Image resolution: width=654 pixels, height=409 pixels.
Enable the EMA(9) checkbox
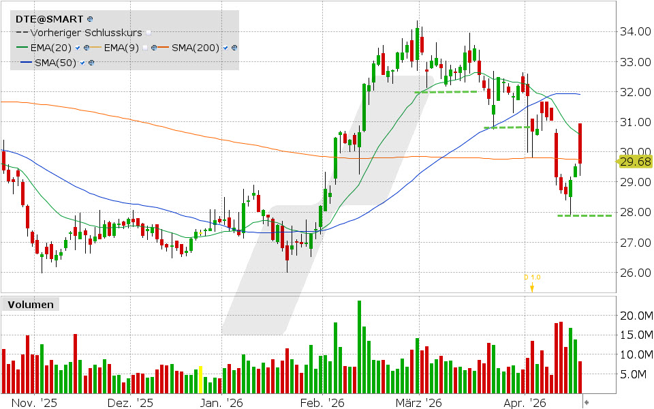click(145, 48)
